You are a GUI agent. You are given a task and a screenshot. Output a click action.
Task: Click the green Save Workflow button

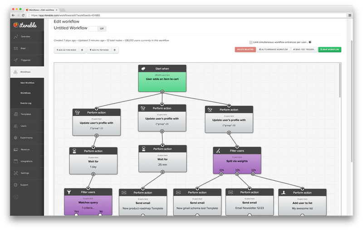330,49
